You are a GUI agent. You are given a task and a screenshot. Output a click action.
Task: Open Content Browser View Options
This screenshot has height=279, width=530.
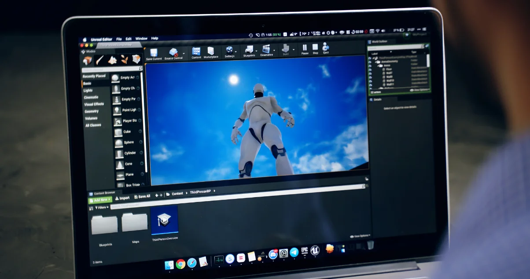tap(360, 236)
